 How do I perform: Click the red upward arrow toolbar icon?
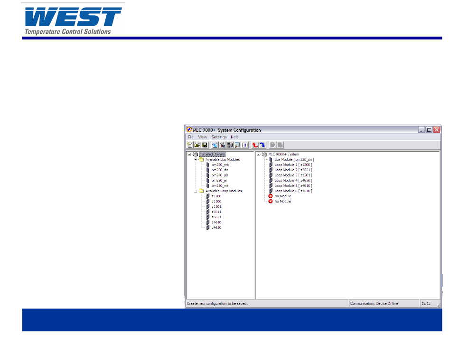(x=255, y=145)
